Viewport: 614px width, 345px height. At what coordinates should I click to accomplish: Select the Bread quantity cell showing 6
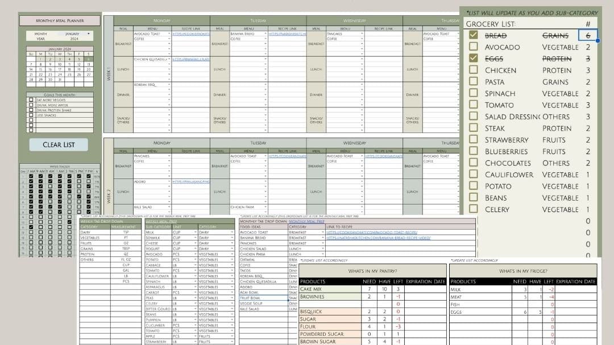[x=588, y=35]
